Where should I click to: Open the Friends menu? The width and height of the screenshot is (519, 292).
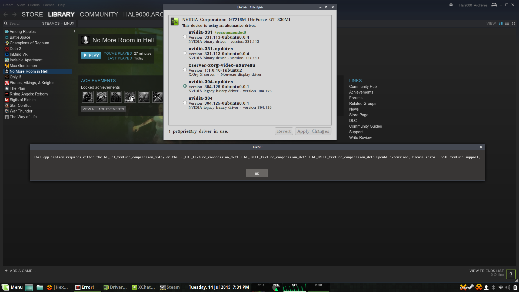pyautogui.click(x=34, y=5)
